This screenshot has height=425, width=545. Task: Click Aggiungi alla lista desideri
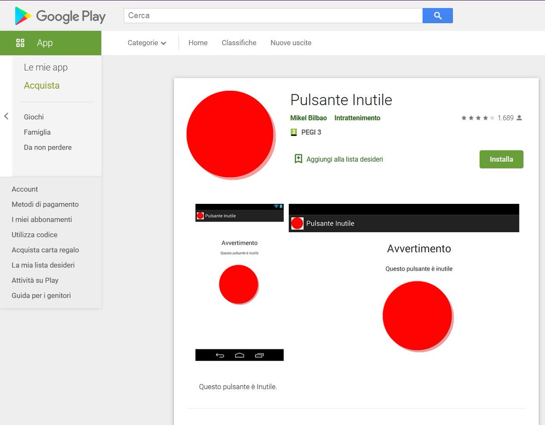345,159
